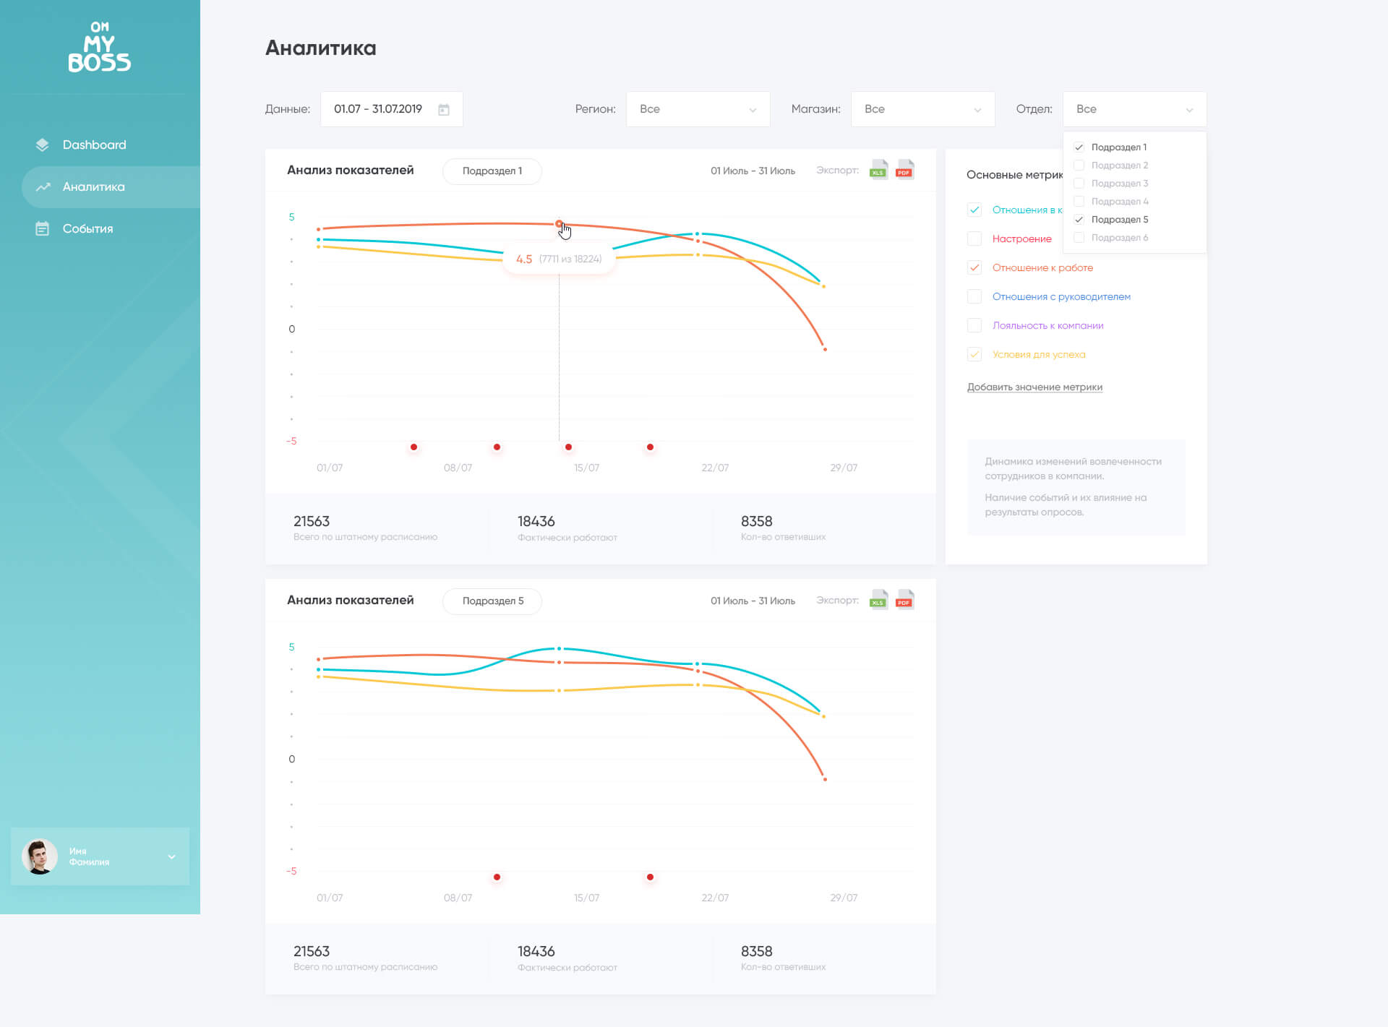The width and height of the screenshot is (1388, 1027).
Task: Enable Лояльность к компании checkbox
Action: (974, 325)
